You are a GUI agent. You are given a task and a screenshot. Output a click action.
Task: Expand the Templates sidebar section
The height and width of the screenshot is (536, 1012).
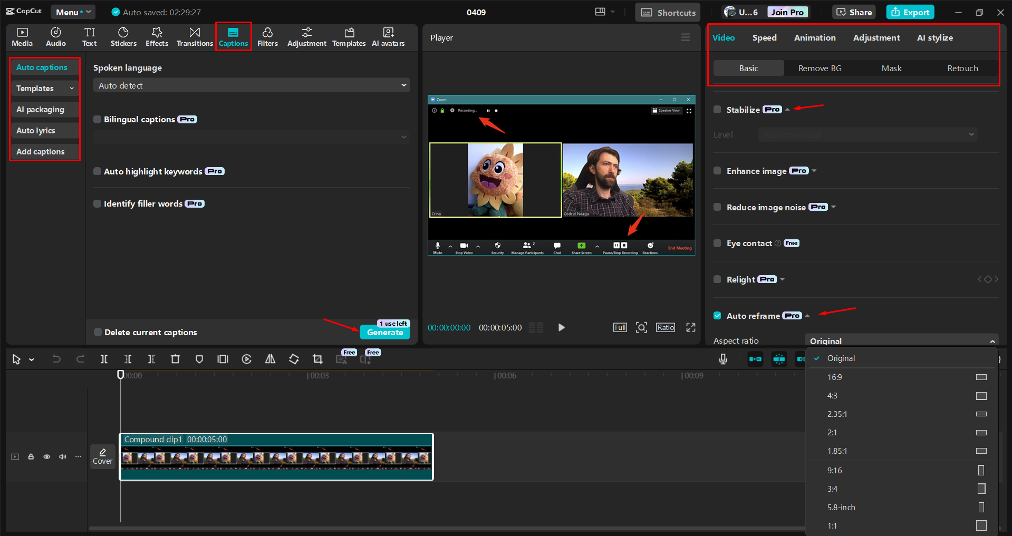tap(45, 89)
